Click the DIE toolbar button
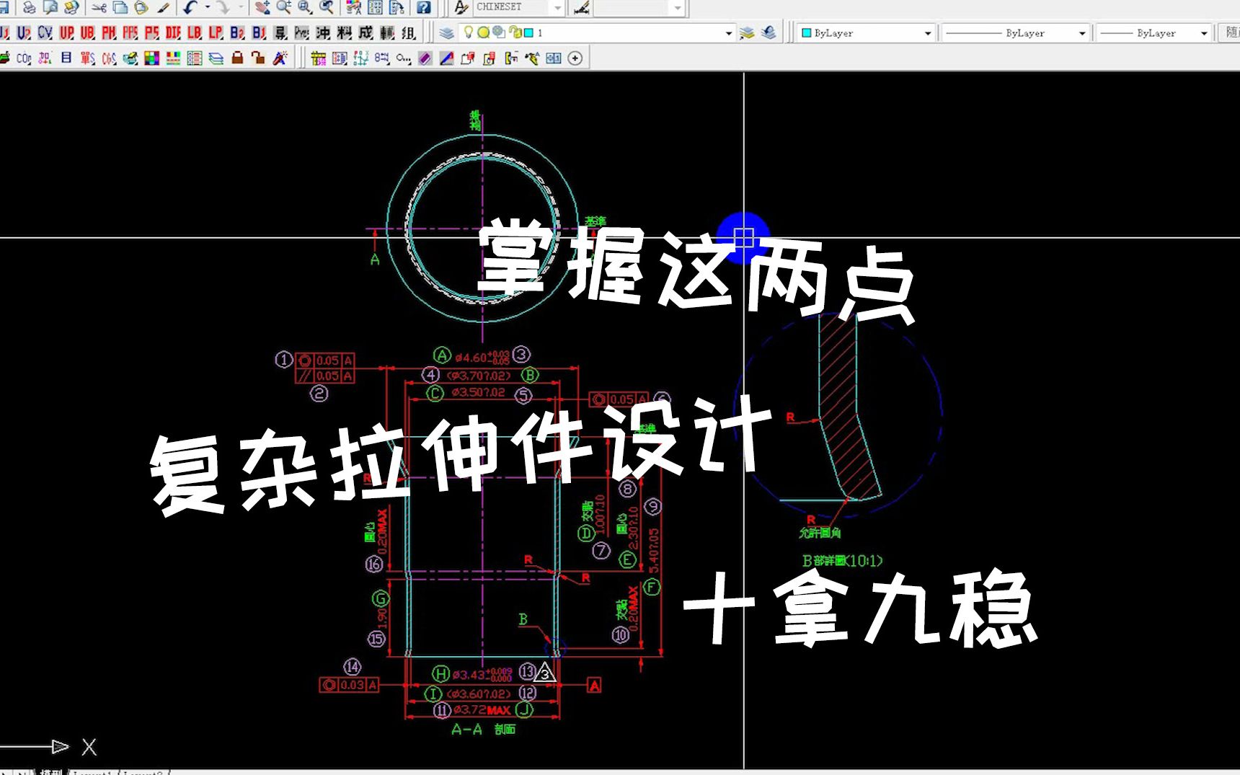Screen dimensions: 1240x775 point(173,33)
